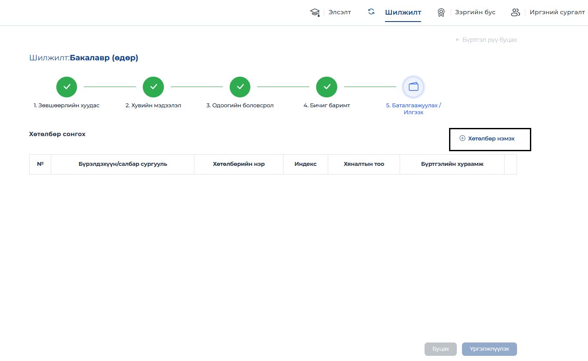Click the Шилжилт:Бакалавр (өдөр) title

click(84, 58)
